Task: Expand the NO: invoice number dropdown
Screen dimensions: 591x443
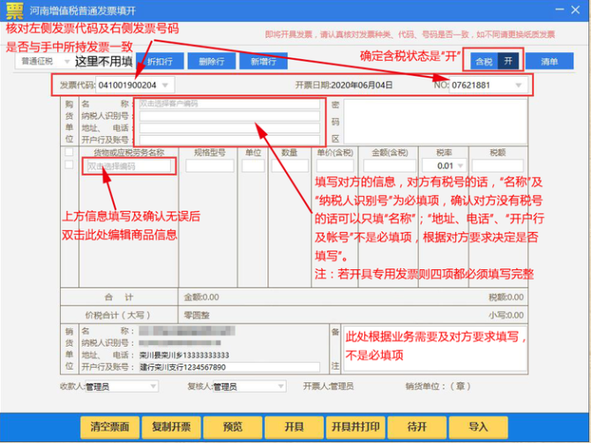Action: point(519,86)
